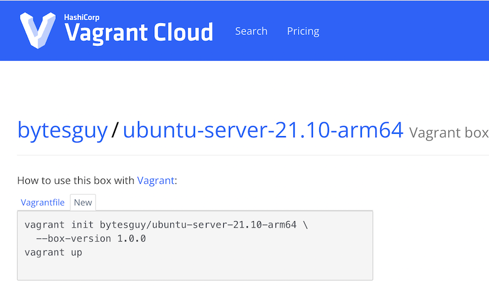Click the --box-version flag in code
489x286 pixels.
point(74,239)
